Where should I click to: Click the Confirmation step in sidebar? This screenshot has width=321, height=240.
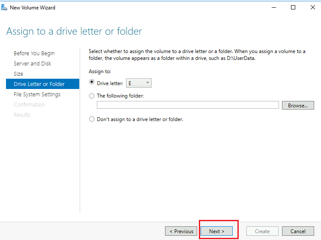tap(29, 104)
